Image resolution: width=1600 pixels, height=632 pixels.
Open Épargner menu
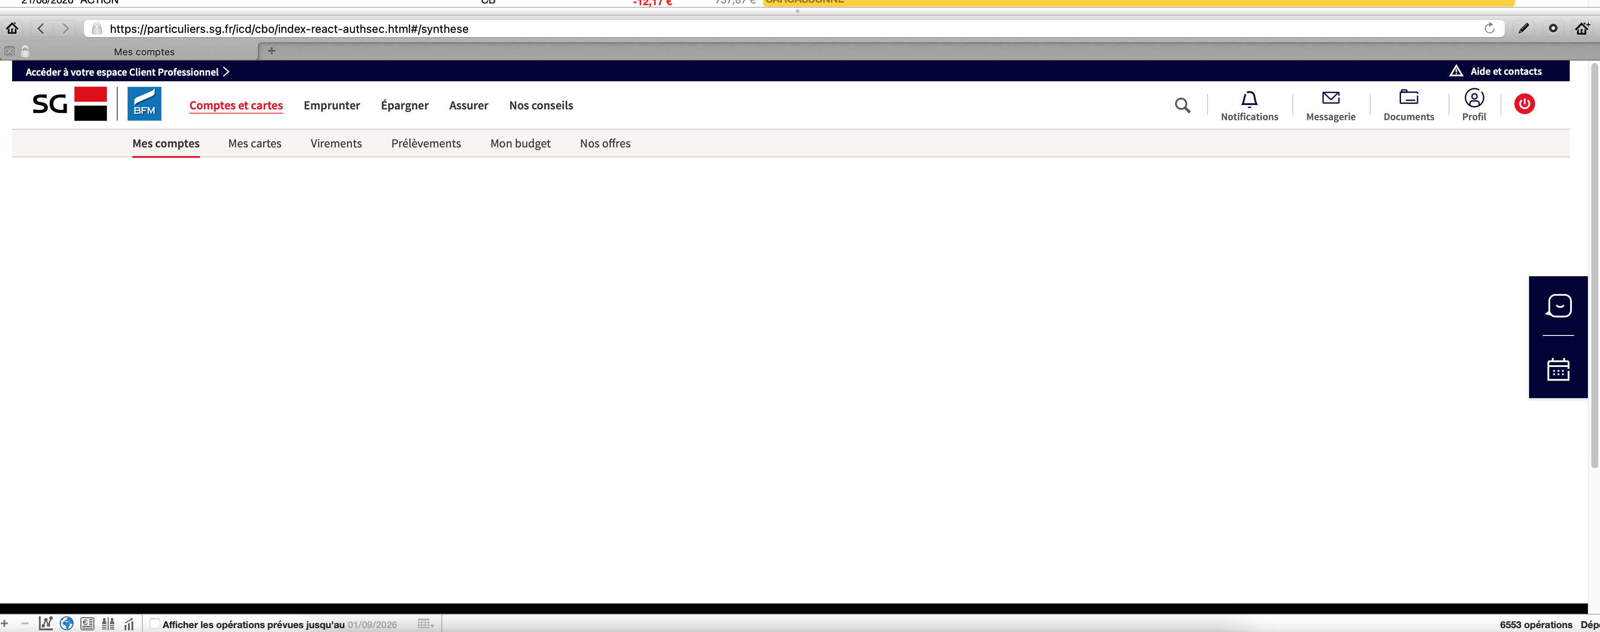click(405, 105)
